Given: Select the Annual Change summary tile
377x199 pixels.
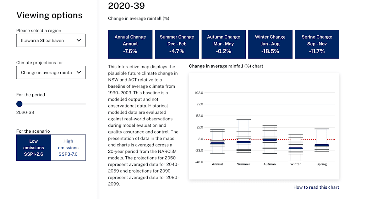Looking at the screenshot, I should [x=130, y=44].
